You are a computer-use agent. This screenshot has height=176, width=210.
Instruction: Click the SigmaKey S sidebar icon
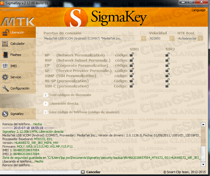coord(5,114)
